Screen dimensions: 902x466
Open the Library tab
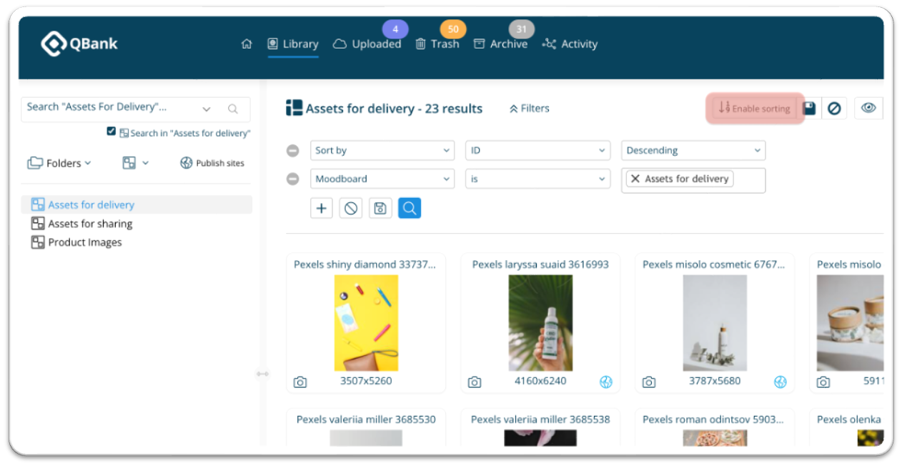pos(293,44)
